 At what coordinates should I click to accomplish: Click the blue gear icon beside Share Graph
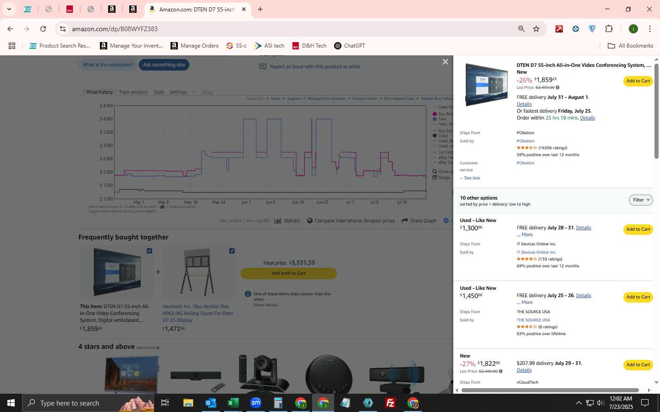[x=446, y=221]
